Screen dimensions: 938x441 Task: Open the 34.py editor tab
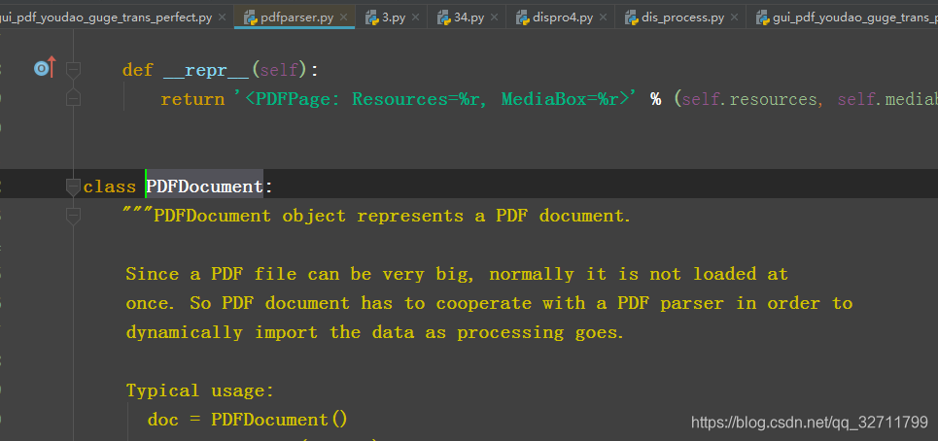pos(469,17)
